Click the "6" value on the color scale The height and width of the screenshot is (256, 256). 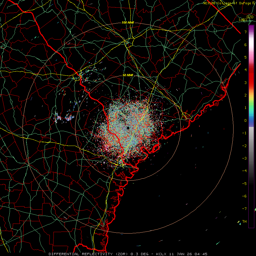[245, 45]
